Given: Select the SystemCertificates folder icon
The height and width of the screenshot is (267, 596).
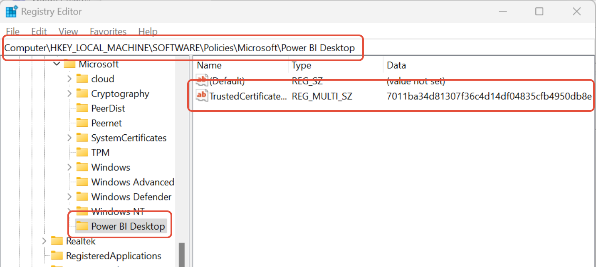Looking at the screenshot, I should click(x=82, y=138).
